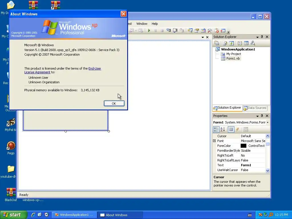Viewport: 292px width, 219px height.
Task: Open Solution Explorer from main toolbar icon
Action: [190, 30]
